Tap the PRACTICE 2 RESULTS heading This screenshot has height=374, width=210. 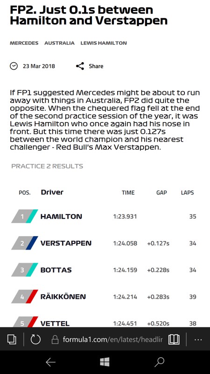coord(47,166)
